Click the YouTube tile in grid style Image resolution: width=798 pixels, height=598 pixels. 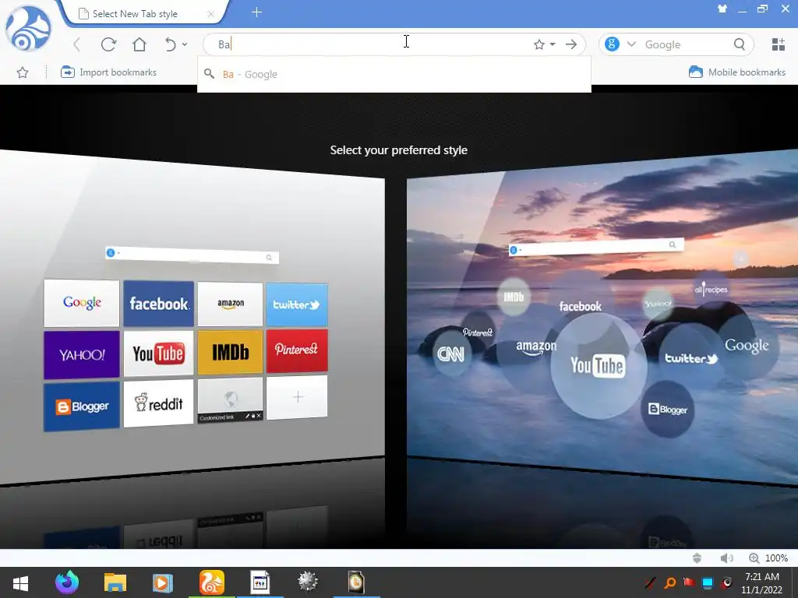point(159,354)
